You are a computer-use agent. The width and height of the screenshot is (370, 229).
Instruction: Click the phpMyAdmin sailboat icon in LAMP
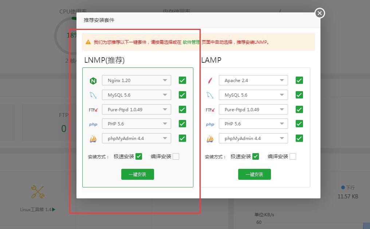(x=210, y=139)
